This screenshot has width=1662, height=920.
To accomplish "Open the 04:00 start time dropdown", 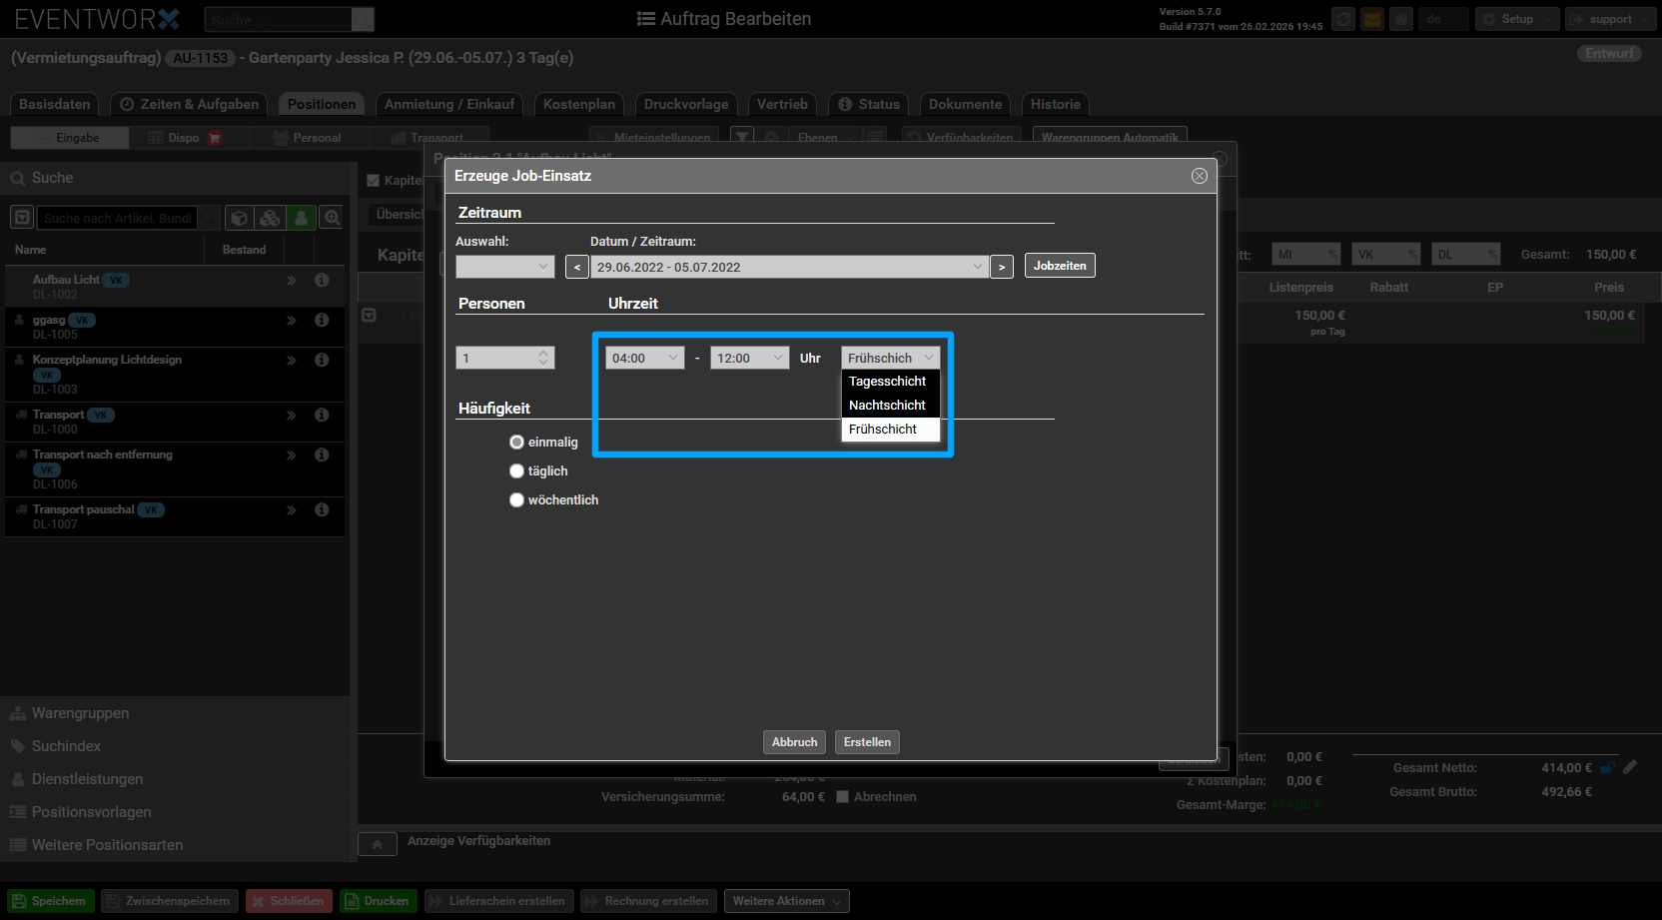I will [644, 358].
